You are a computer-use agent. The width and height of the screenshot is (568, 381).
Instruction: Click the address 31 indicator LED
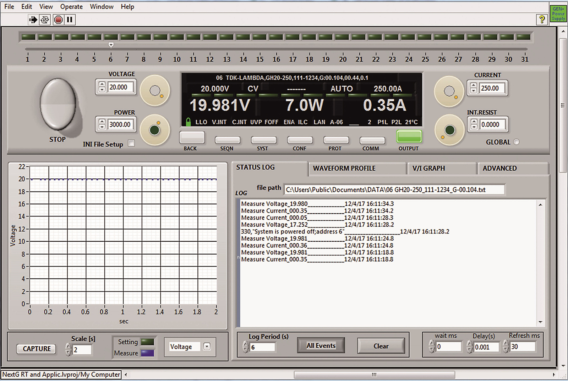click(523, 37)
